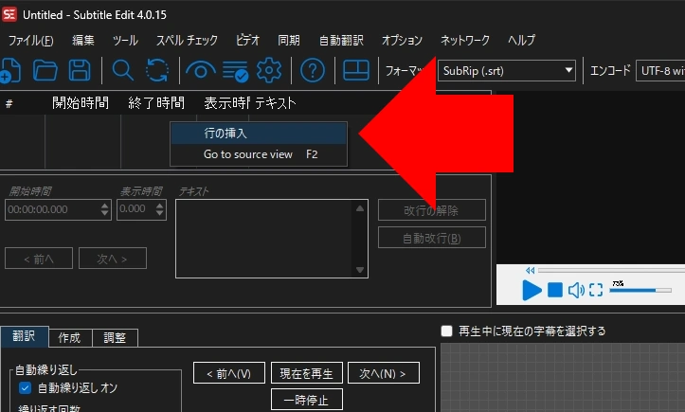This screenshot has width=685, height=412.
Task: Switch to the 調整 tab
Action: [115, 338]
